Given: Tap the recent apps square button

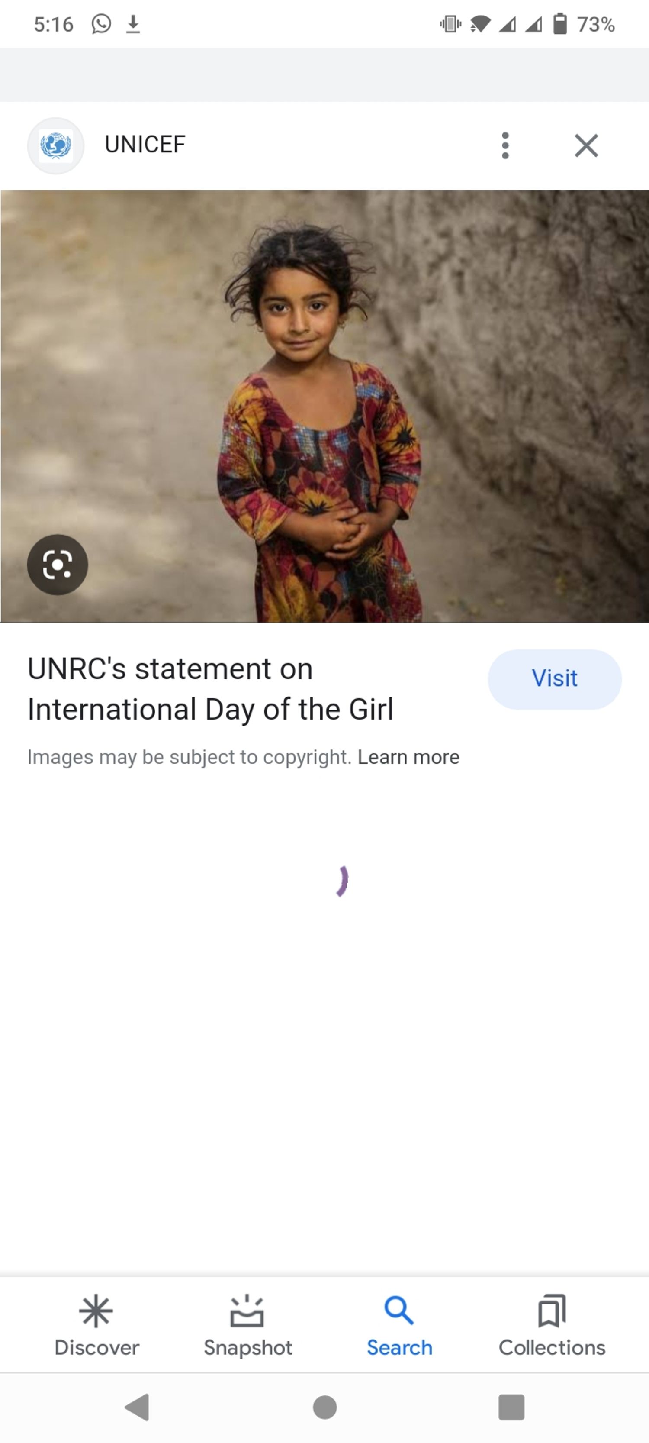Looking at the screenshot, I should tap(511, 1407).
